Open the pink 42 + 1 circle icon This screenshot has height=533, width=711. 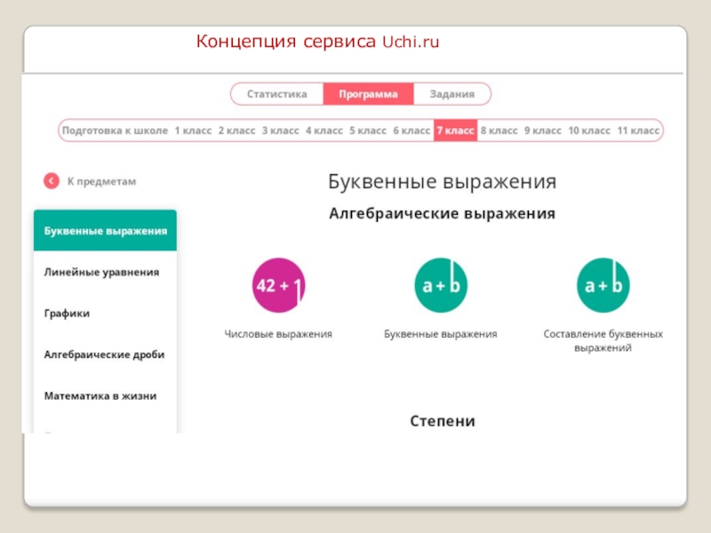click(278, 285)
